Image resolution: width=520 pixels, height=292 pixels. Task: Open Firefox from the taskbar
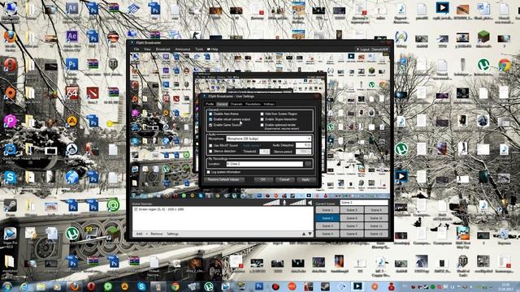tap(74, 286)
